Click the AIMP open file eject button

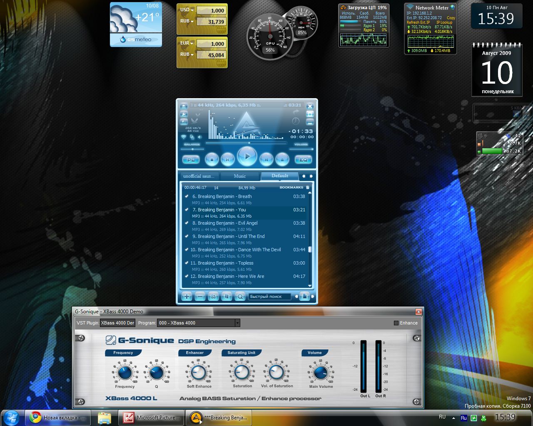[282, 159]
